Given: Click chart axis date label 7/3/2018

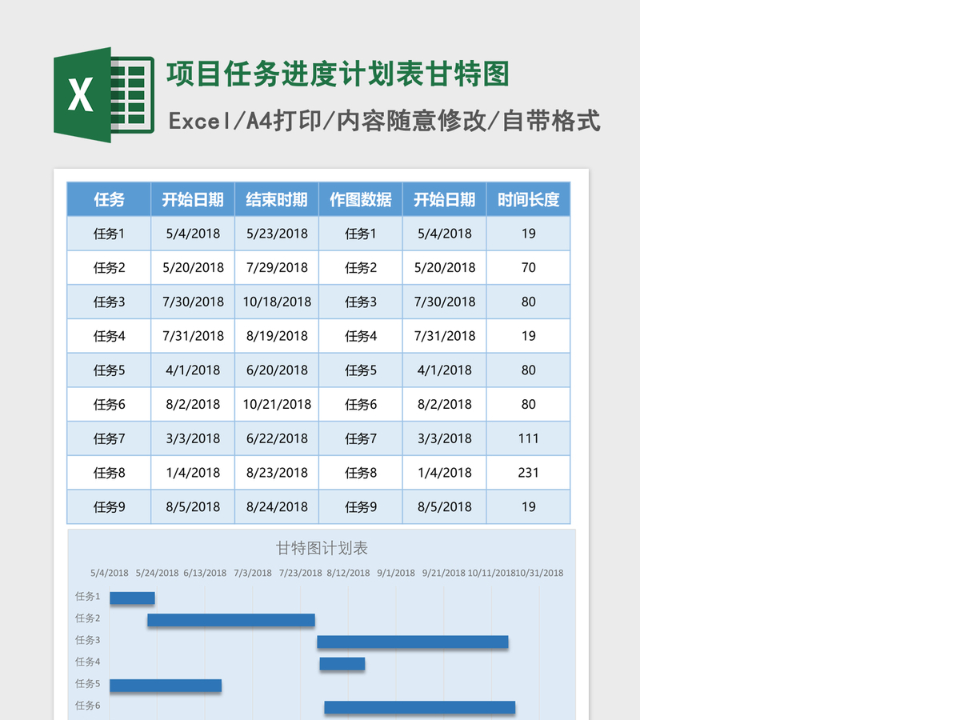Looking at the screenshot, I should click(253, 573).
